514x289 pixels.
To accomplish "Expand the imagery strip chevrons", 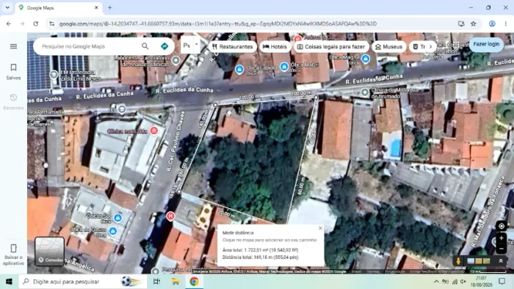I will tap(501, 261).
